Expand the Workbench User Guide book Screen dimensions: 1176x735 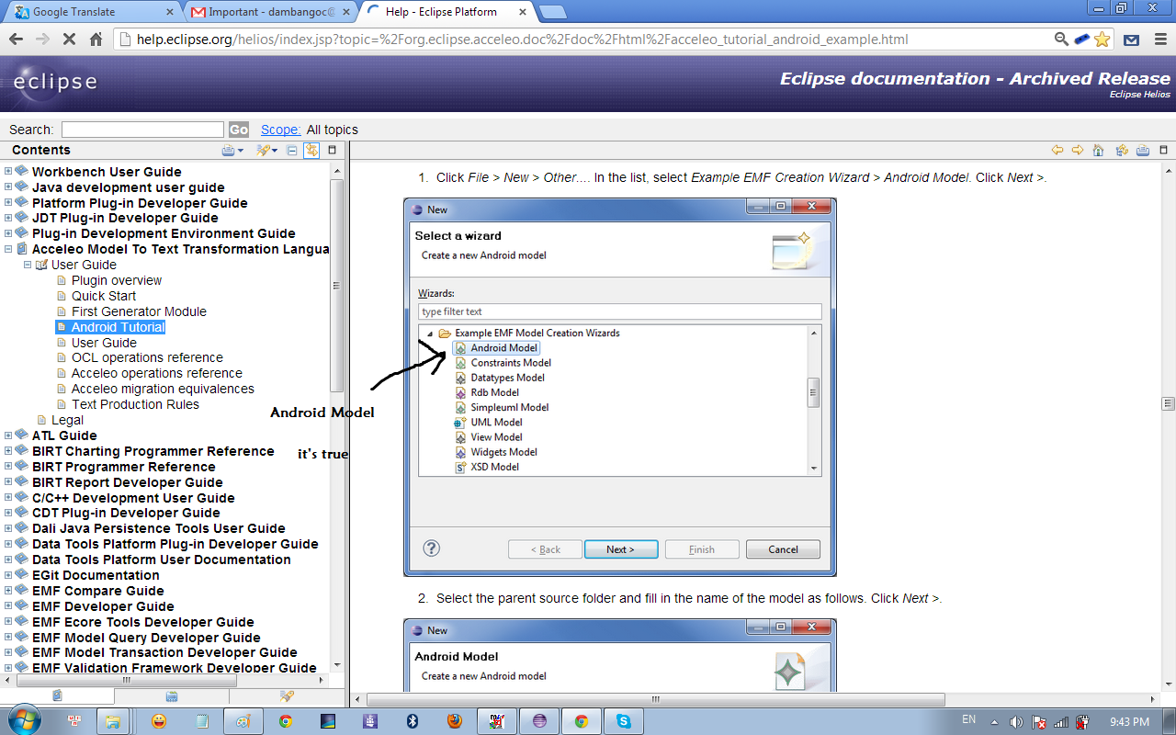(8, 171)
